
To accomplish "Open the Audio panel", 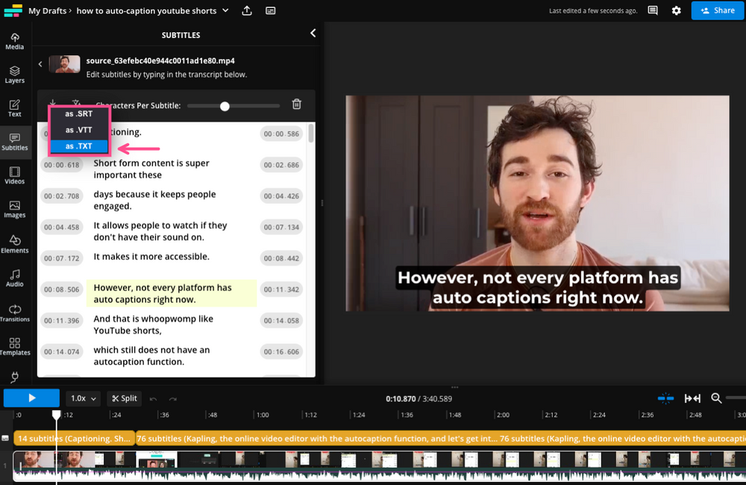I will coord(14,278).
